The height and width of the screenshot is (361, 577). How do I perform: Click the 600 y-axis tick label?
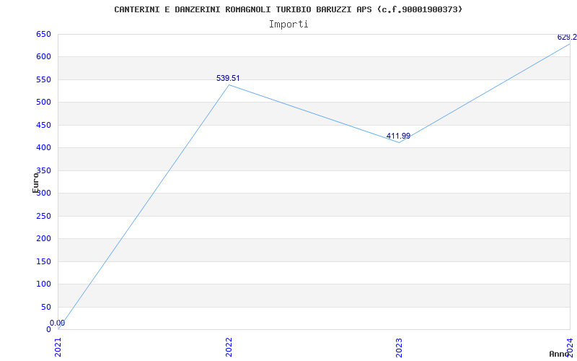43,57
